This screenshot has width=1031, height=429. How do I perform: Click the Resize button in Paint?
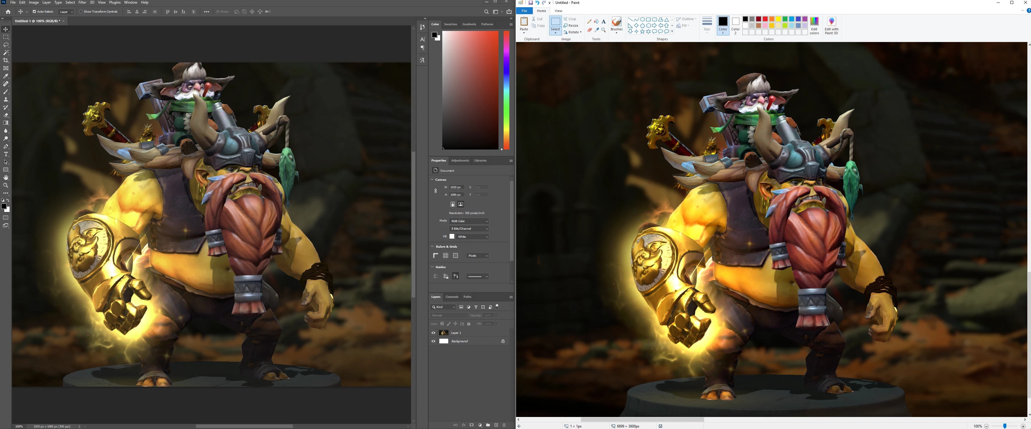(x=571, y=26)
